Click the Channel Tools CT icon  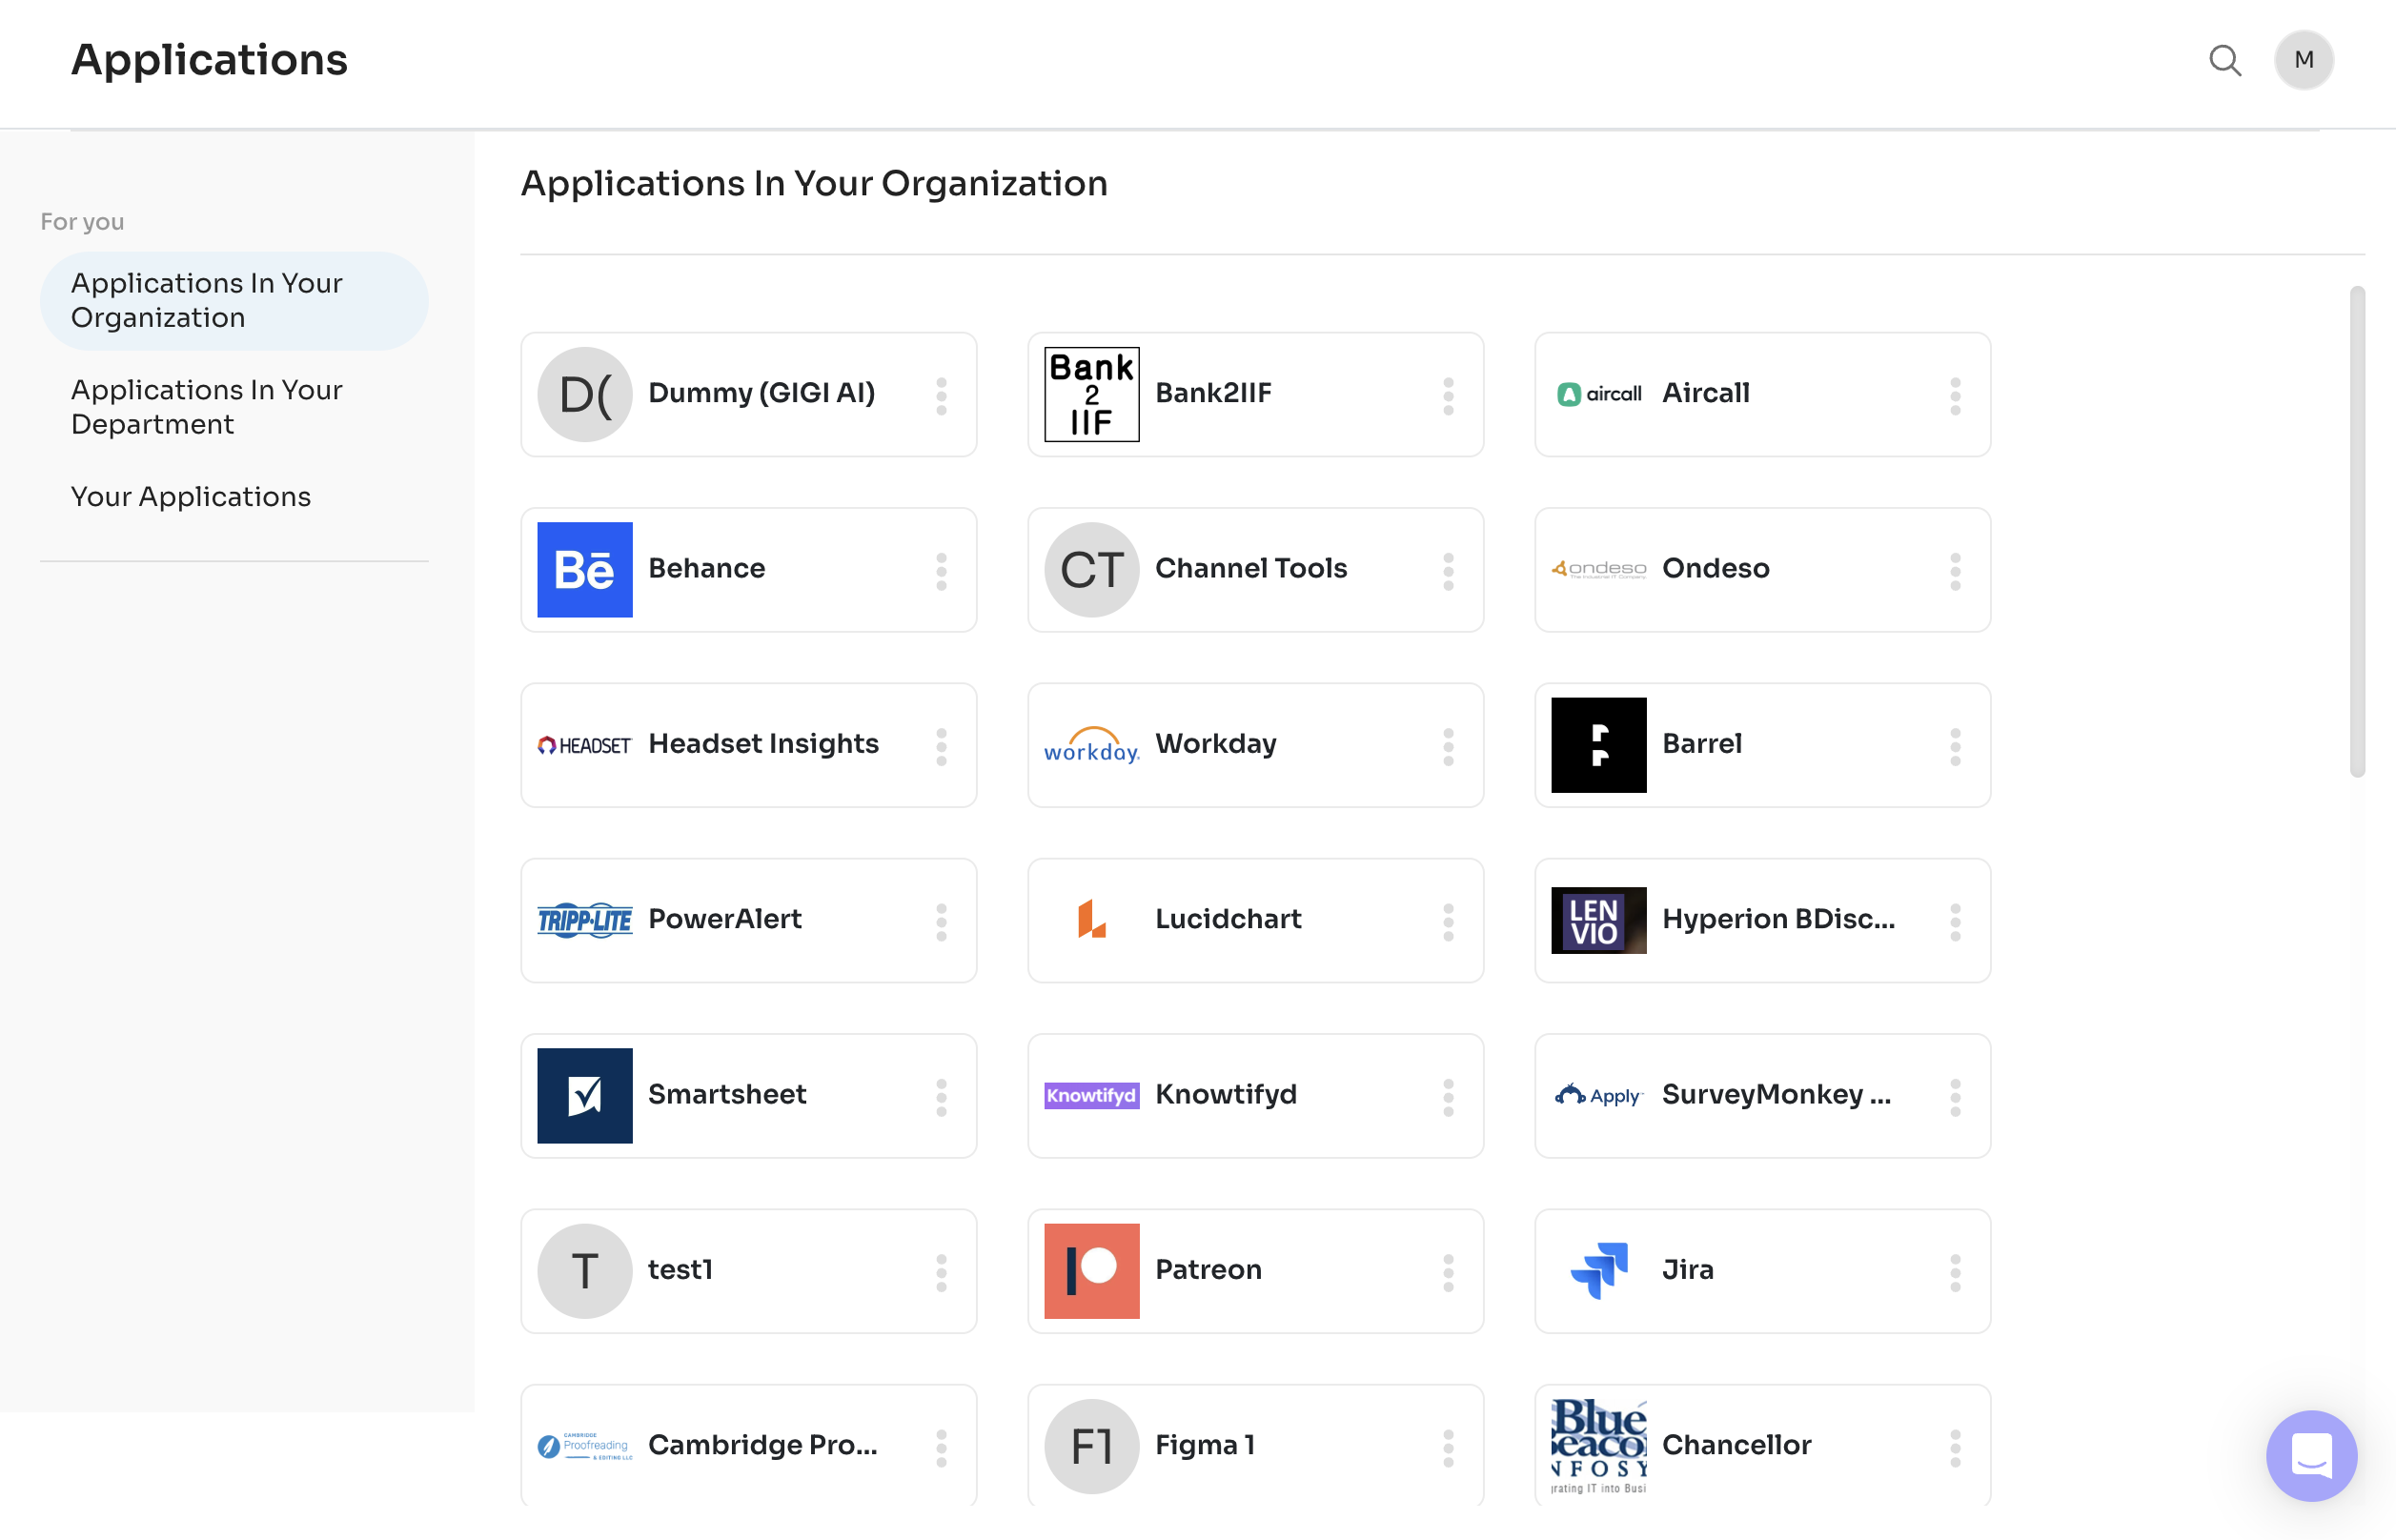(1091, 569)
